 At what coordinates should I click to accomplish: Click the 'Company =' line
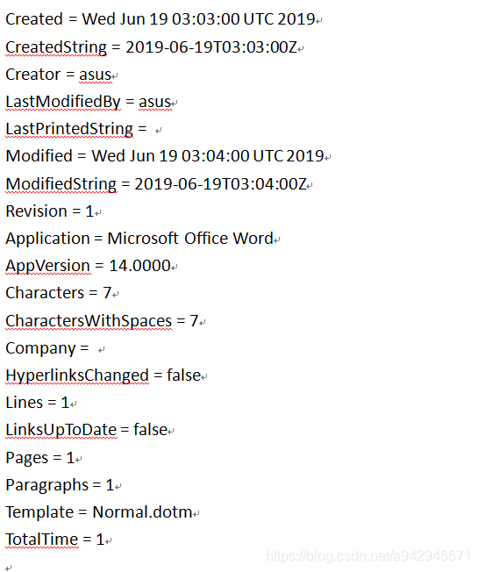point(47,348)
